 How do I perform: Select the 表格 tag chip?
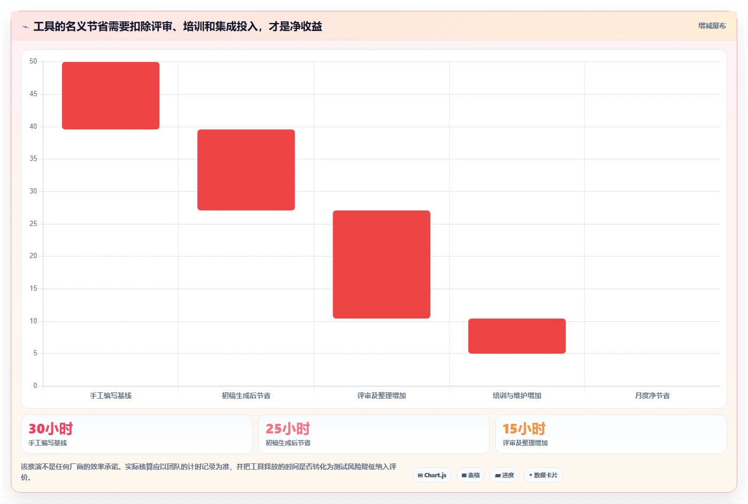click(471, 475)
